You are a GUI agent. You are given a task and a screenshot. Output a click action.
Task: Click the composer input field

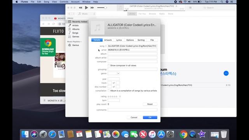coord(132,61)
